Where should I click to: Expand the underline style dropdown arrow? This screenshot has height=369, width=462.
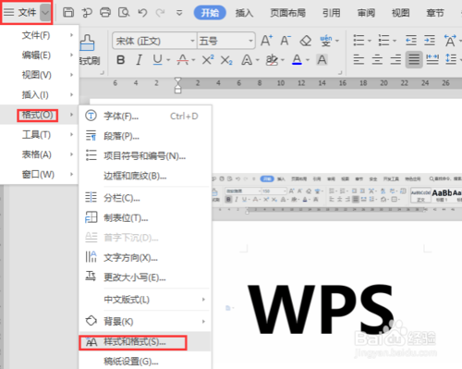click(168, 60)
